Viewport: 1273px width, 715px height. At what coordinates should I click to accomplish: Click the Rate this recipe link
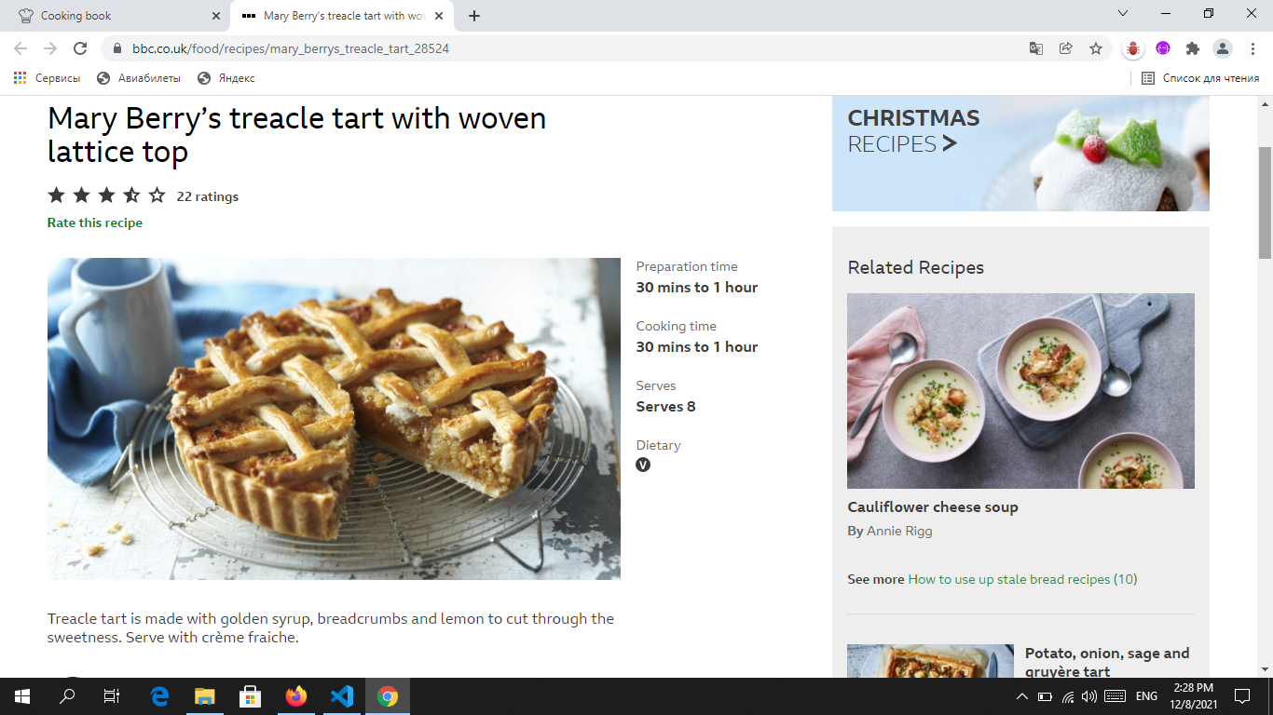pos(94,223)
